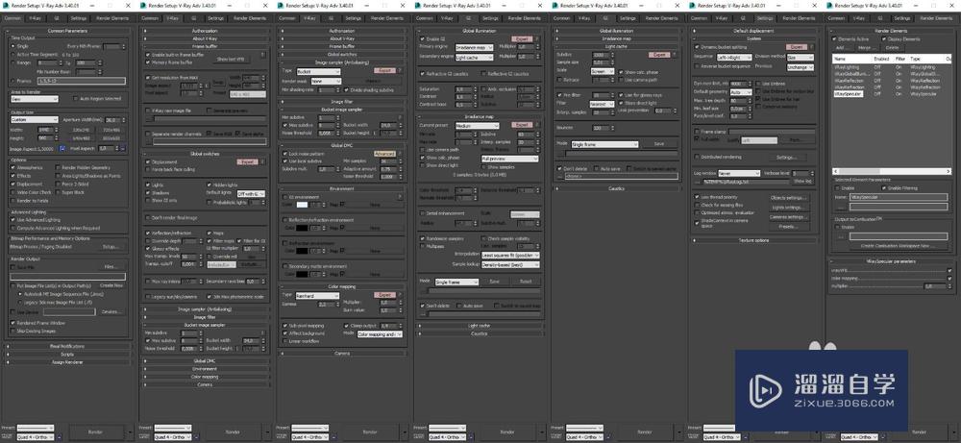Click help icon beside Dynamic bucket splitting Expert
Image resolution: width=961 pixels, height=443 pixels.
pos(812,46)
